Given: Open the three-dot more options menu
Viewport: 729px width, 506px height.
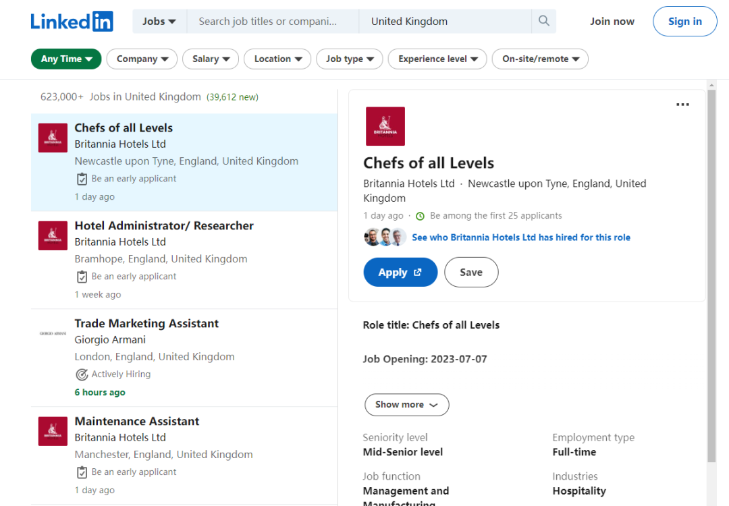Looking at the screenshot, I should (682, 105).
